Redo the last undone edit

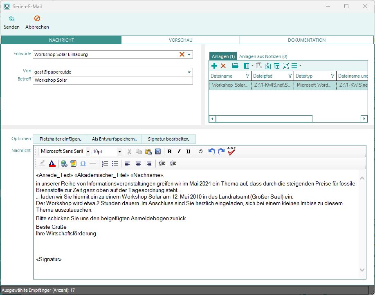pyautogui.click(x=221, y=152)
